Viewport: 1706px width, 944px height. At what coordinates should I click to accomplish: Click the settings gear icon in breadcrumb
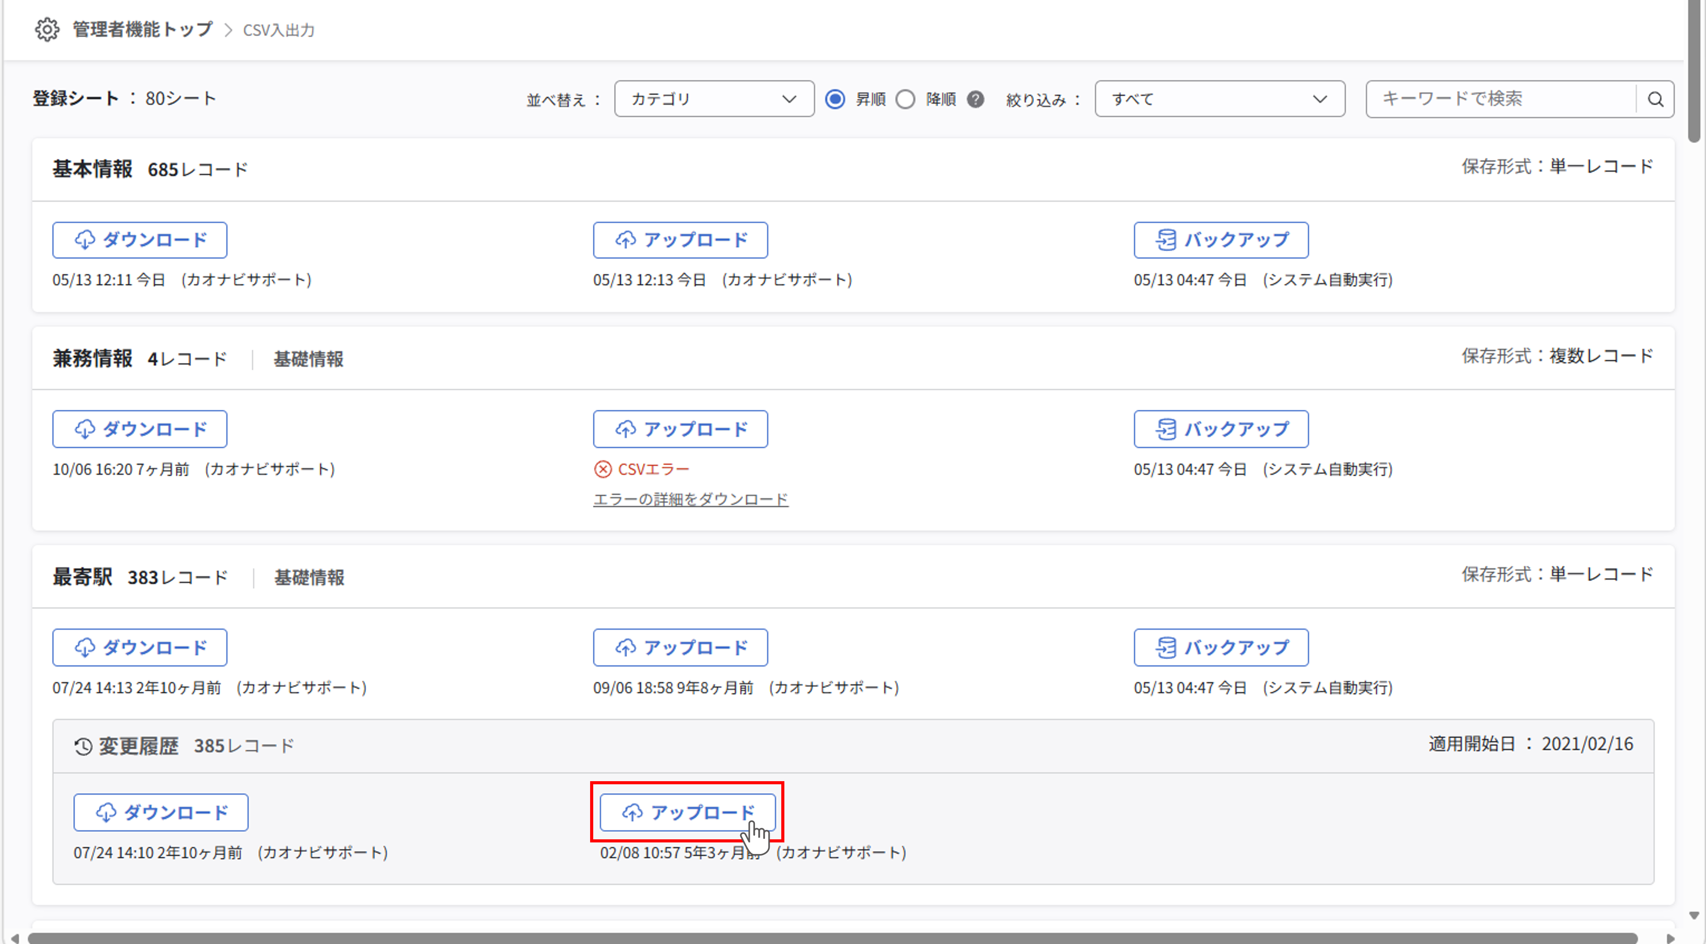point(47,30)
